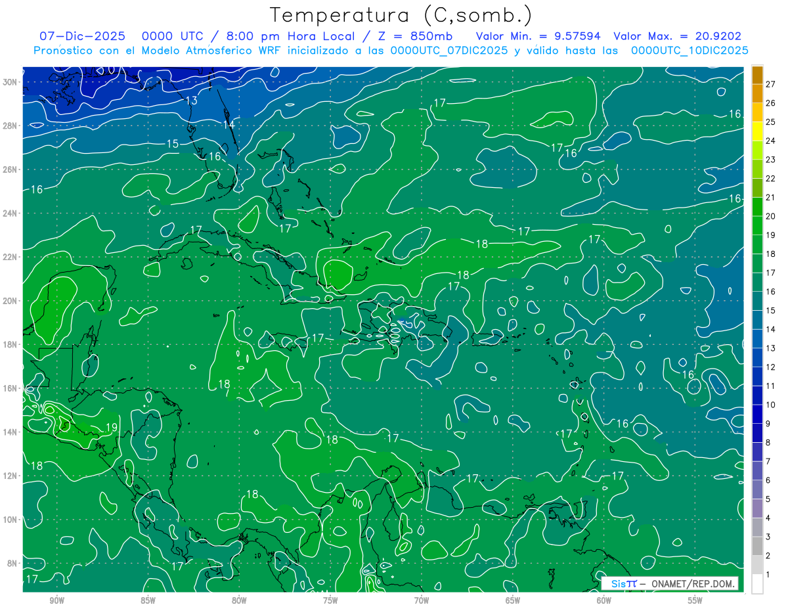Click the Valor Max. = 20.9202 text
The width and height of the screenshot is (788, 609).
pos(678,36)
